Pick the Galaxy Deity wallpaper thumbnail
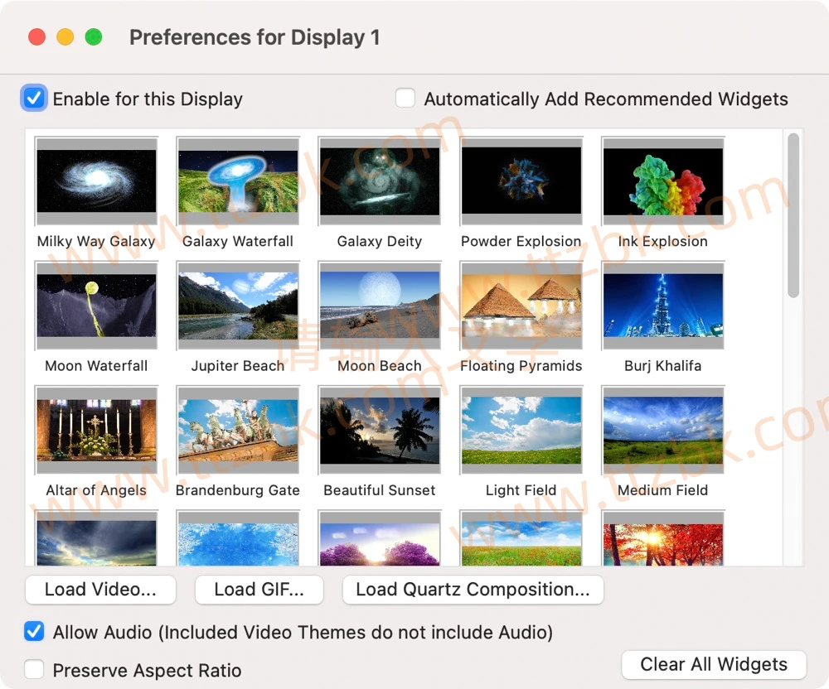The width and height of the screenshot is (829, 689). click(380, 181)
